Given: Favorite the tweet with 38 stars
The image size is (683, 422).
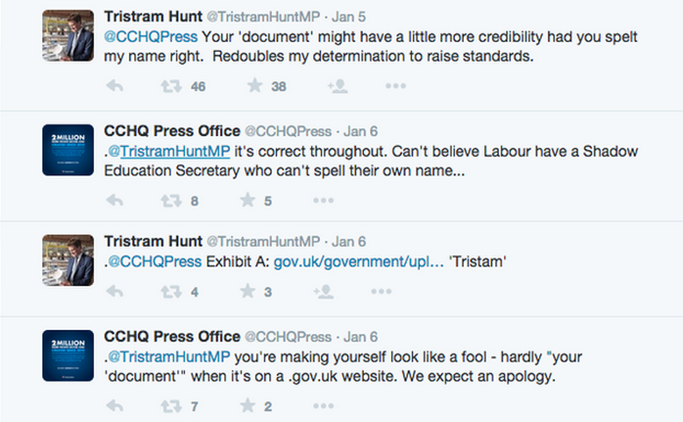Looking at the screenshot, I should tap(255, 85).
